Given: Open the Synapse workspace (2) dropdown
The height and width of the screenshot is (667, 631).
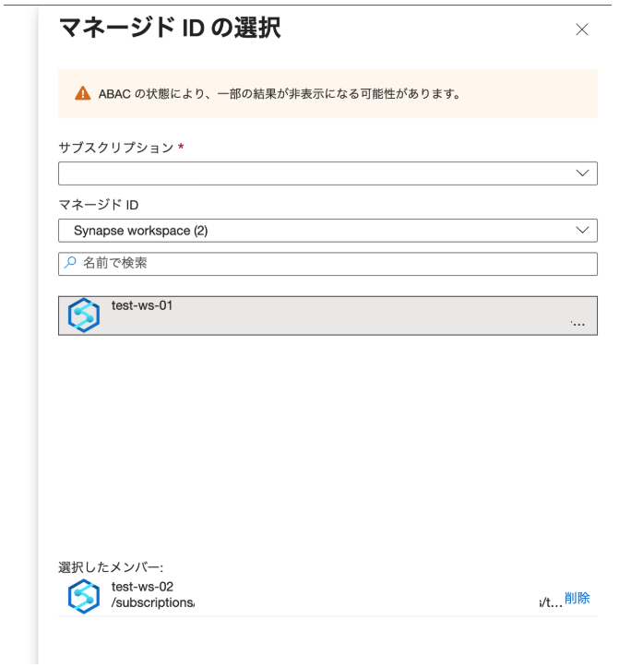Looking at the screenshot, I should (314, 231).
